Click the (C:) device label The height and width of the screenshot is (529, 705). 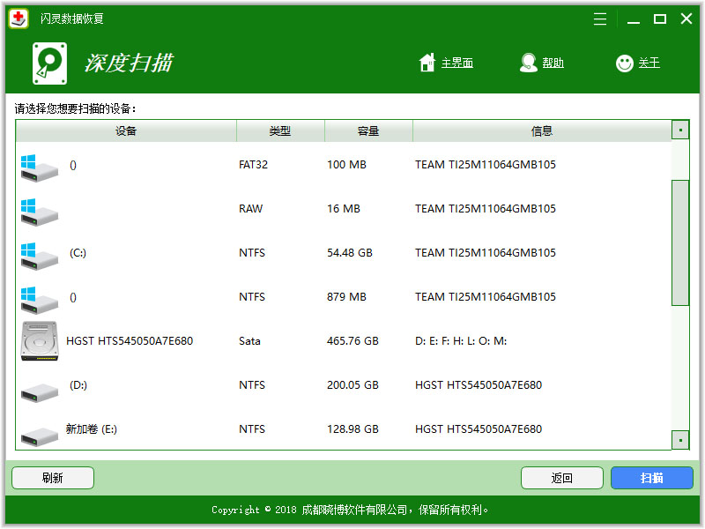tap(78, 253)
